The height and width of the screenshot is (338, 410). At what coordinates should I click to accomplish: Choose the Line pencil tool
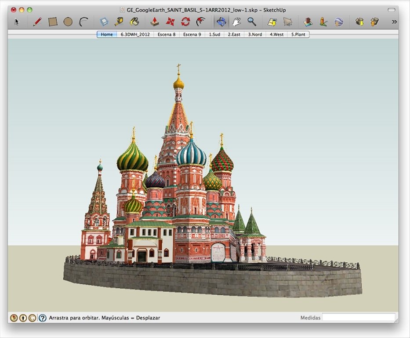pos(37,22)
